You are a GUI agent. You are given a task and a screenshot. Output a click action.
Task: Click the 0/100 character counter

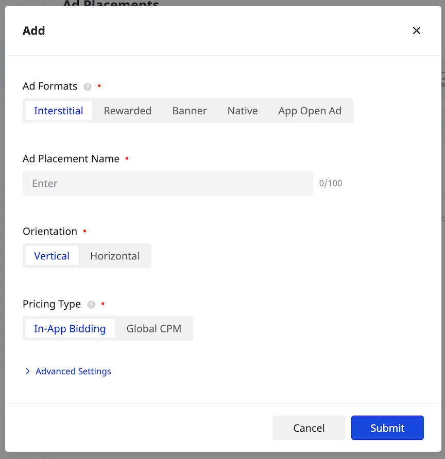330,183
